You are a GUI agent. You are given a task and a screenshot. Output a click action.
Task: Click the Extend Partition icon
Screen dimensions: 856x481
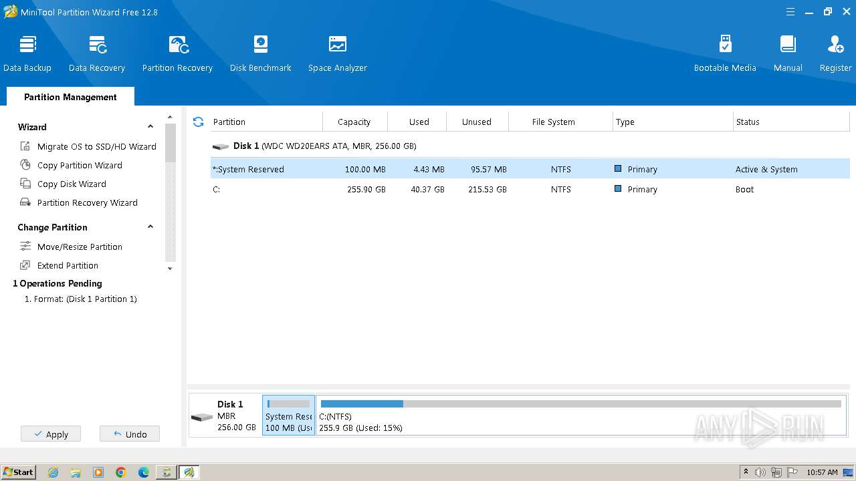tap(25, 265)
